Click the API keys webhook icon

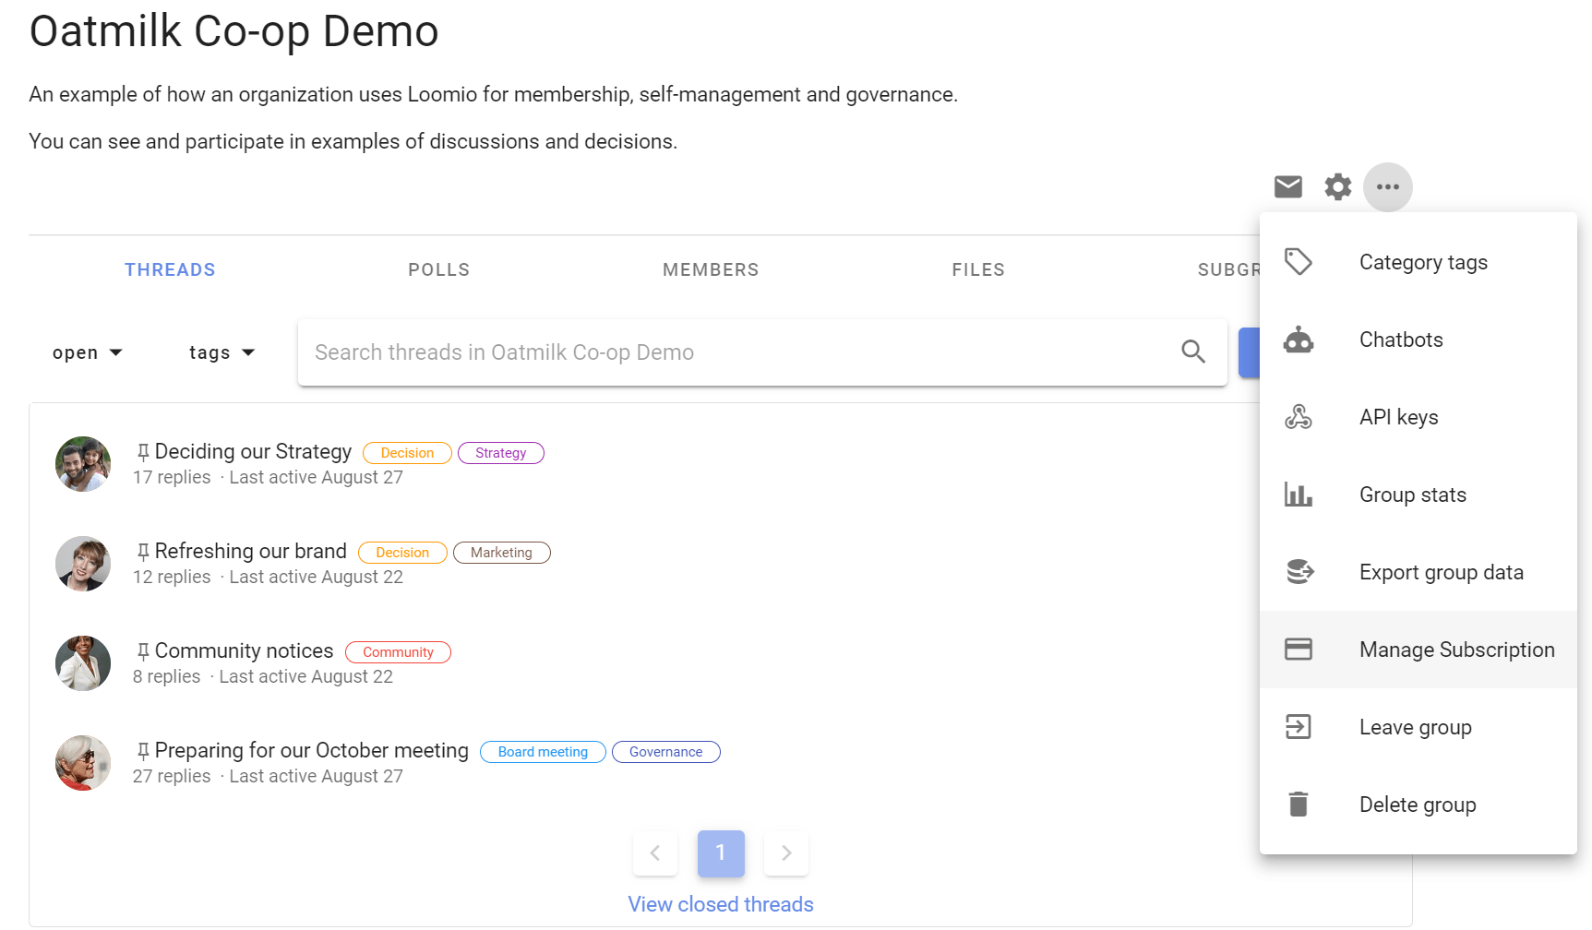coord(1299,417)
